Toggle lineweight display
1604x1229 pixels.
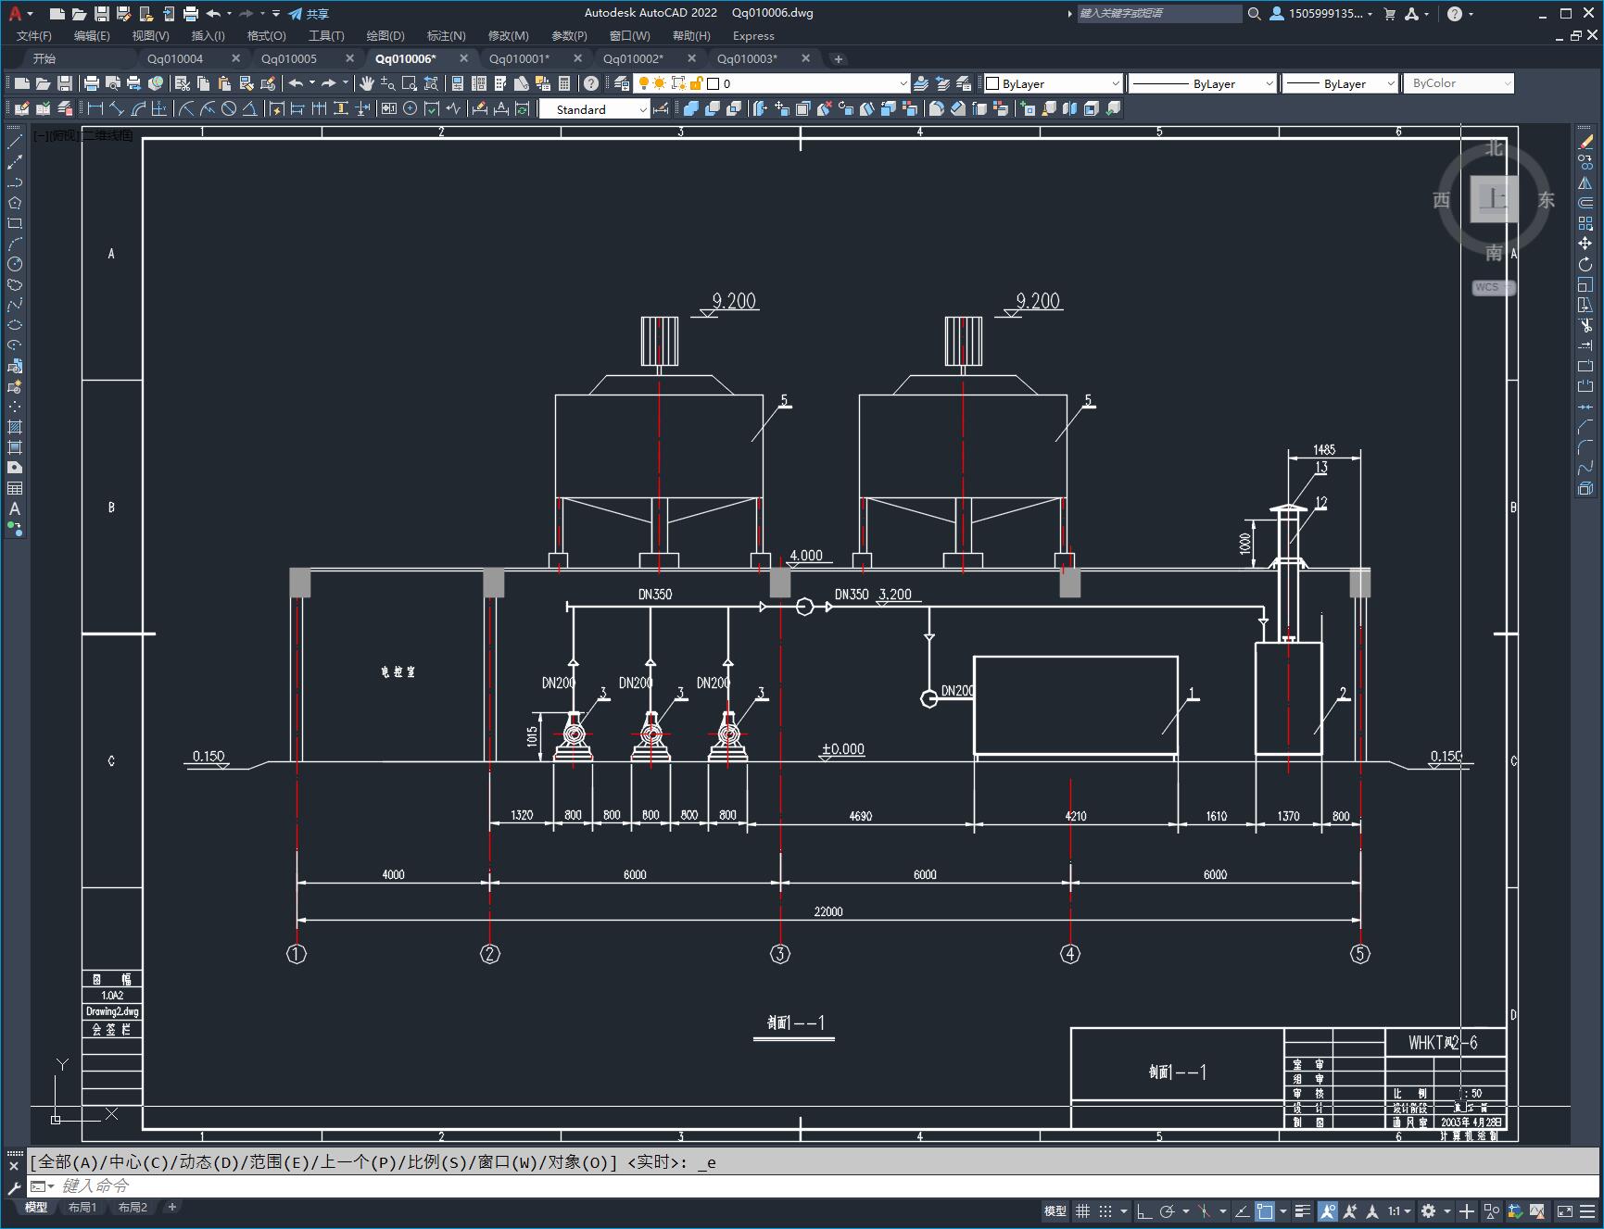[1303, 1210]
